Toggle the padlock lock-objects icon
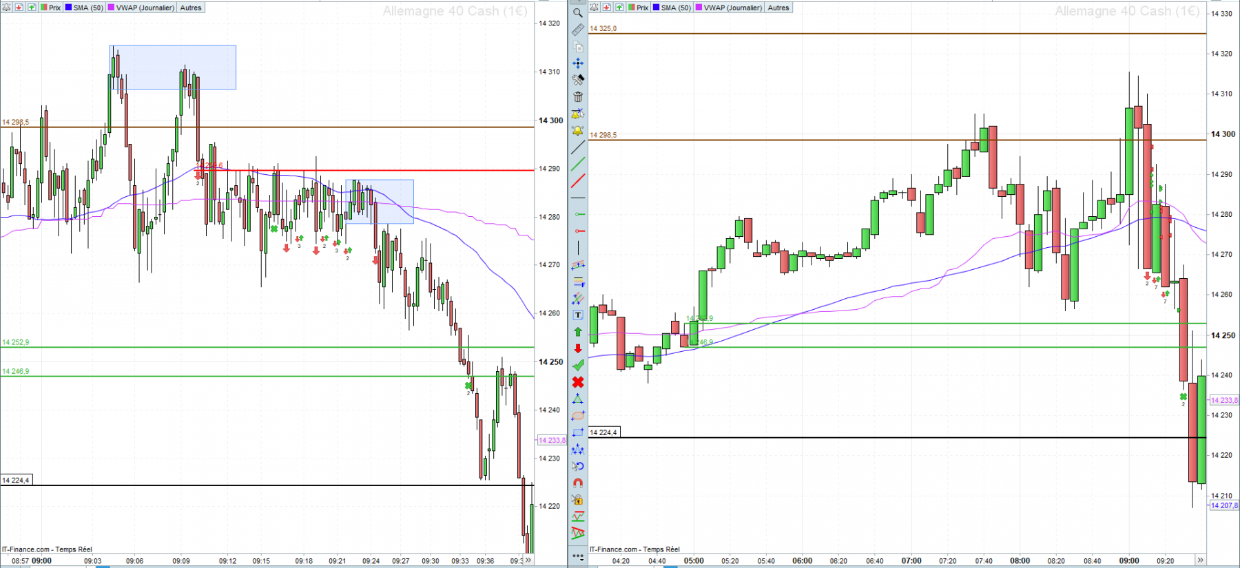 click(x=578, y=499)
